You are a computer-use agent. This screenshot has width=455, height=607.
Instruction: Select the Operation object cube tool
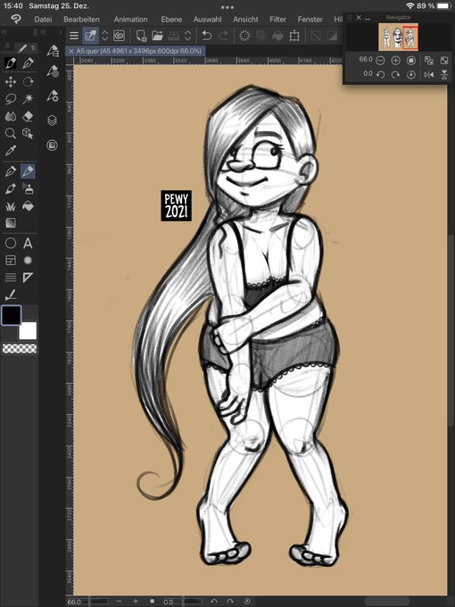click(28, 133)
